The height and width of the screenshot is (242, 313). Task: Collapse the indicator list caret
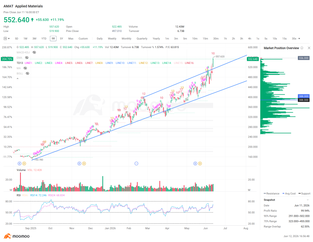[18, 79]
